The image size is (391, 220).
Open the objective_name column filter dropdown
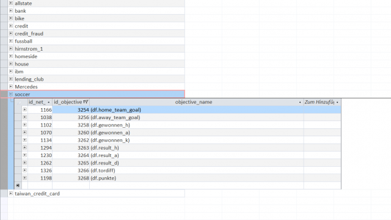[x=300, y=102]
